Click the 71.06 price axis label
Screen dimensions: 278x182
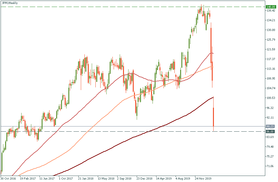pos(270,166)
